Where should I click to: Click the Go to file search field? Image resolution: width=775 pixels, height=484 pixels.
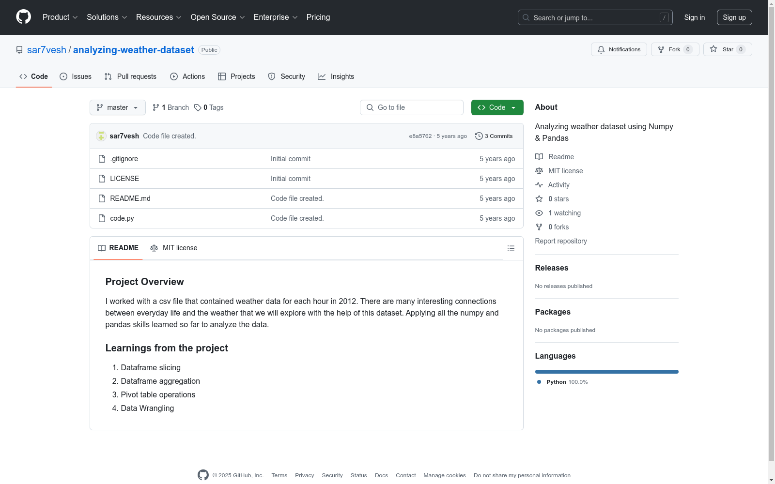coord(412,107)
